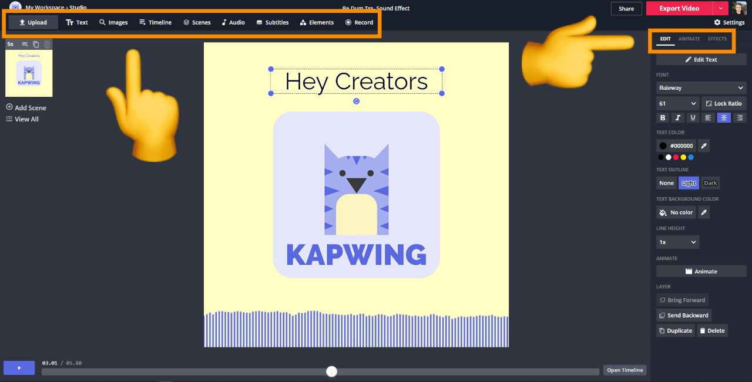Click the Animate button in the side panel

[701, 271]
